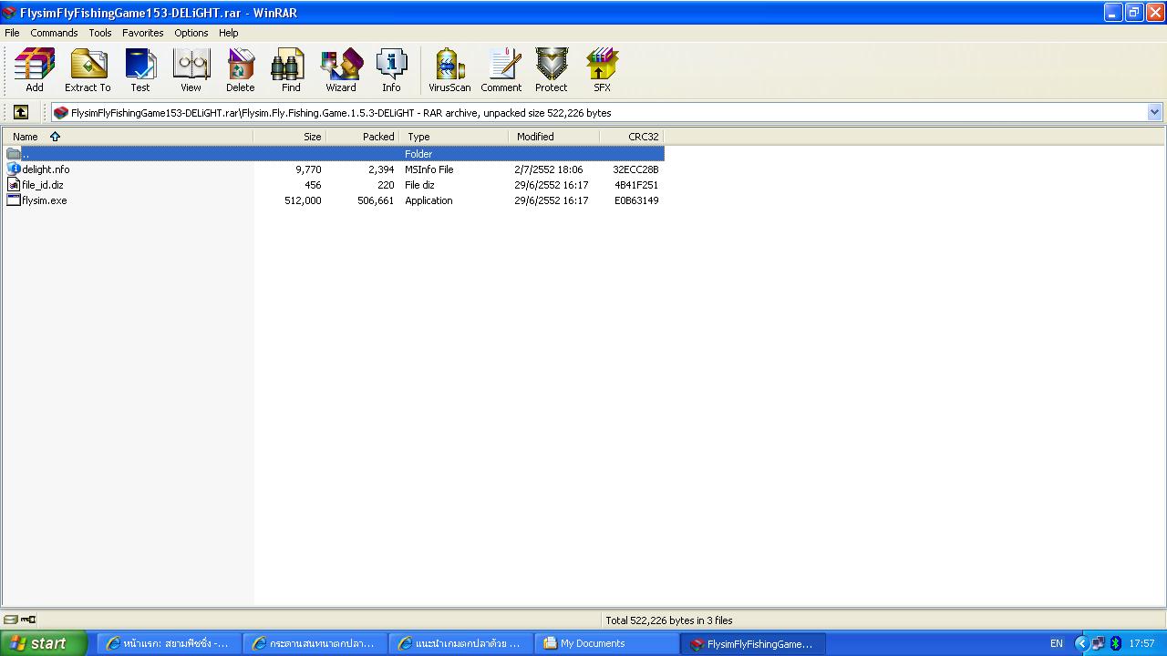Click the MSInfo File type cell

pyautogui.click(x=429, y=169)
